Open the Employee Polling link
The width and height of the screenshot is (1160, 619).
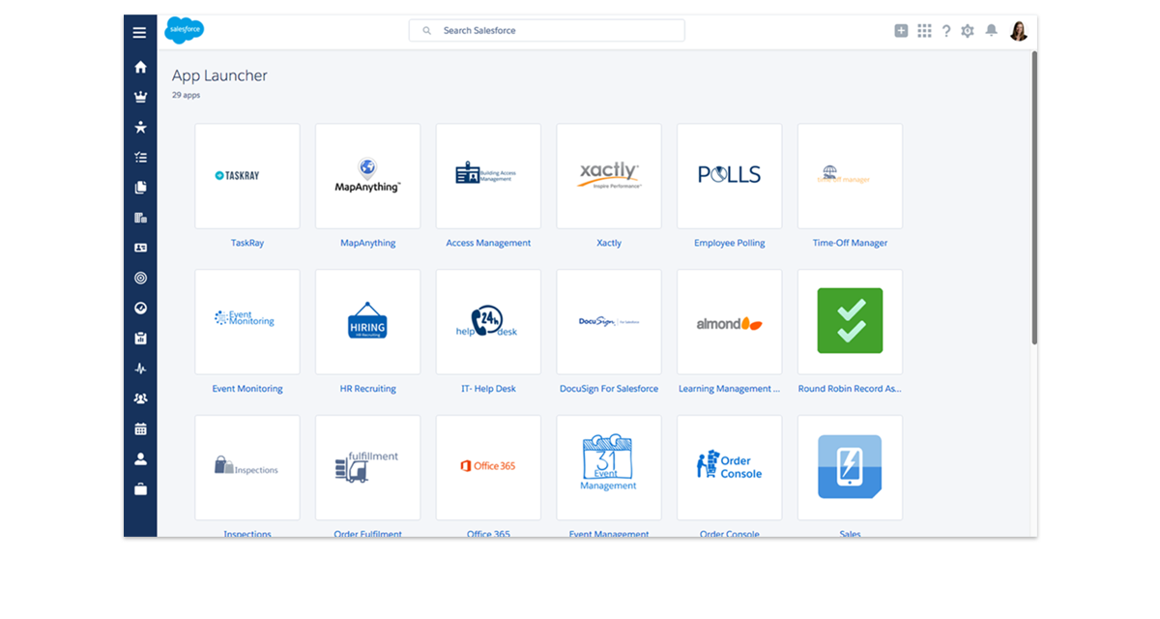coord(729,243)
